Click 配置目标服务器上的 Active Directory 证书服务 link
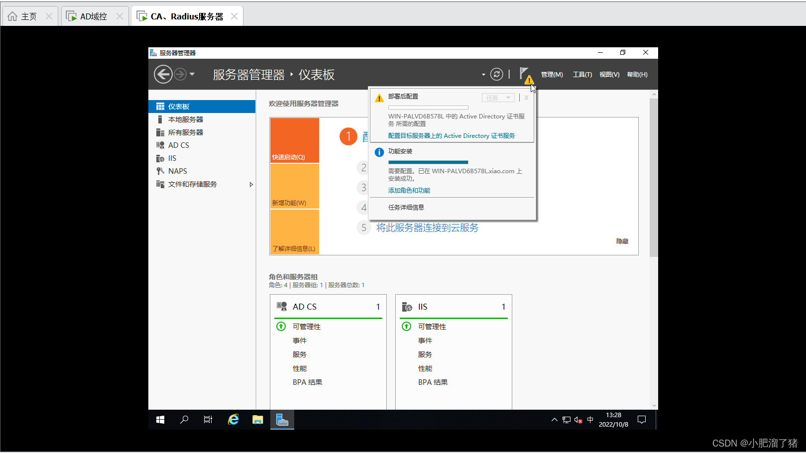This screenshot has width=806, height=453. click(452, 136)
